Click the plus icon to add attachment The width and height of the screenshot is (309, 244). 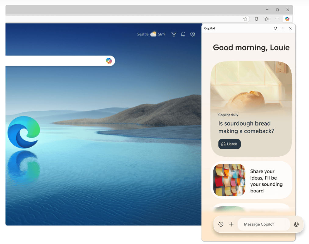(231, 224)
